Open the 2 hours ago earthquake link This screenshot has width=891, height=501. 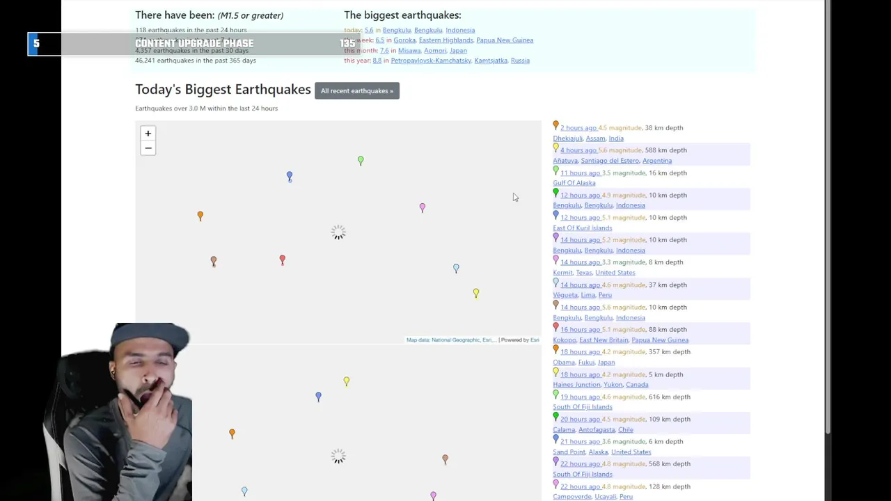(x=578, y=128)
